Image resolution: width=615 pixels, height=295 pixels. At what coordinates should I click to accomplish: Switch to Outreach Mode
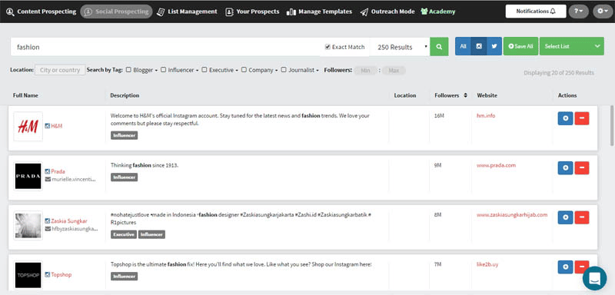(387, 12)
